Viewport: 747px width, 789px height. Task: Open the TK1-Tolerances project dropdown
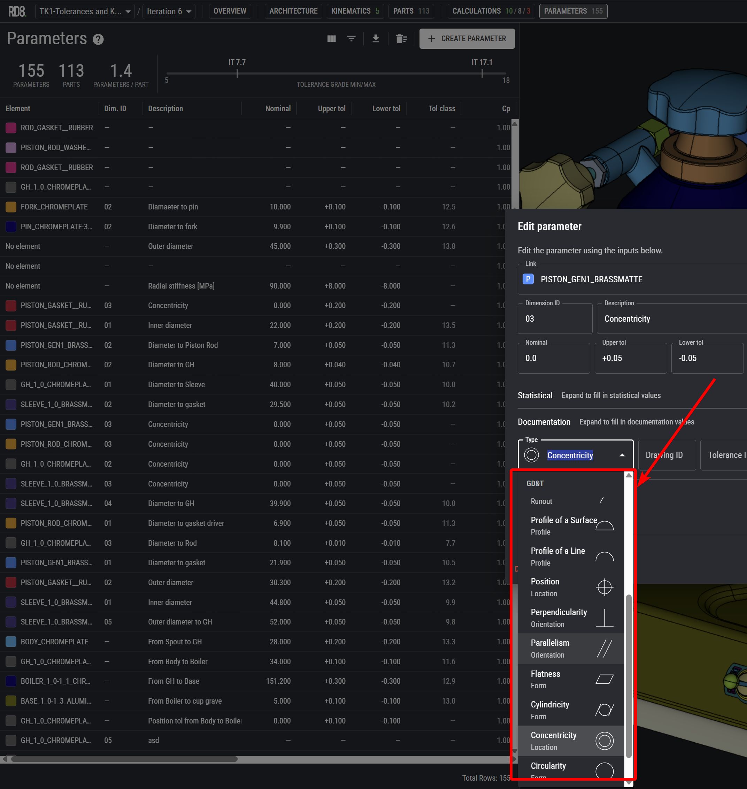pyautogui.click(x=84, y=11)
